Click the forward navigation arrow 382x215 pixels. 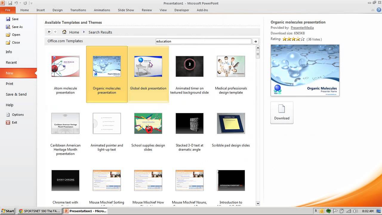click(55, 32)
